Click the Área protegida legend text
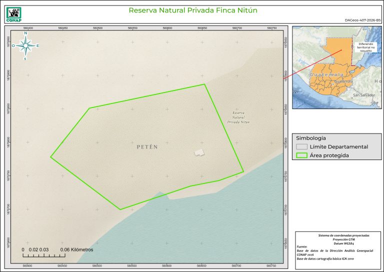Viewport: 384px width, 272px height. coord(329,155)
